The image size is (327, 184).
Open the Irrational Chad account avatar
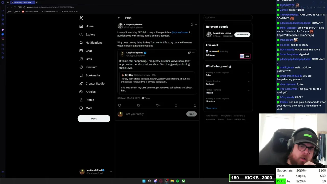pyautogui.click(x=82, y=172)
